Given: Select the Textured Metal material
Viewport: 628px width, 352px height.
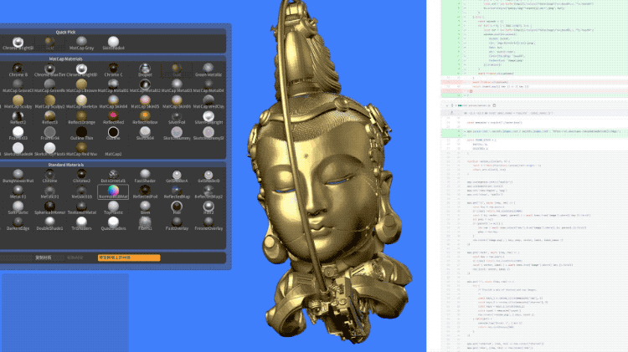Looking at the screenshot, I should pos(81,208).
